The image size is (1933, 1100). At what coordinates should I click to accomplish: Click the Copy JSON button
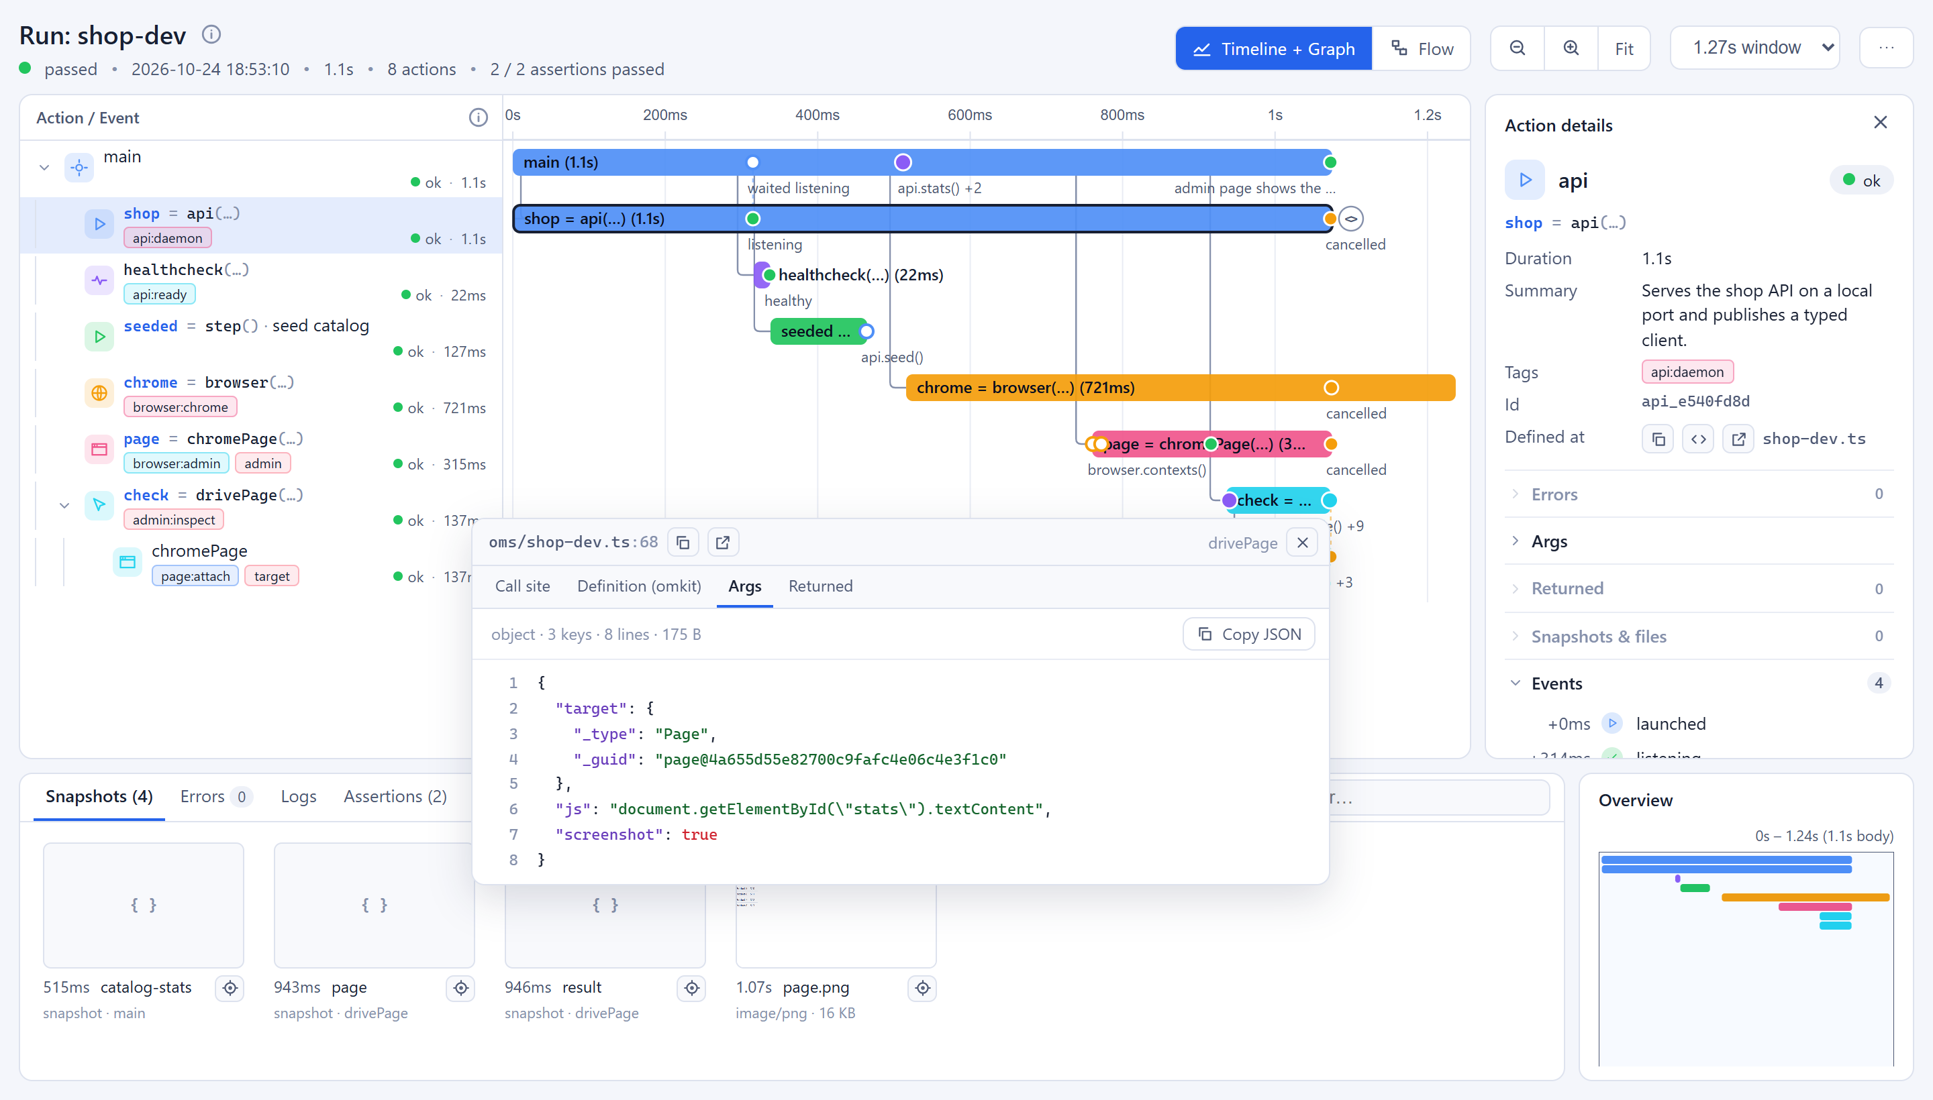click(x=1249, y=634)
